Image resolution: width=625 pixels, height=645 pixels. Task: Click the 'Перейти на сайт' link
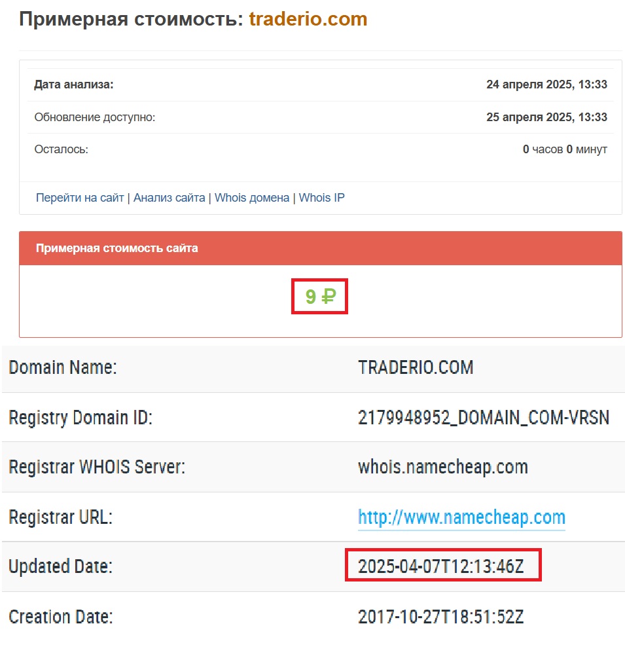(80, 198)
